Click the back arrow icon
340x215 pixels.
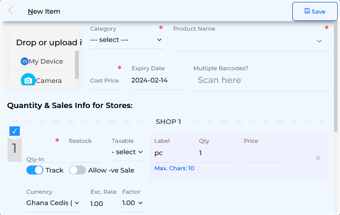pyautogui.click(x=10, y=11)
